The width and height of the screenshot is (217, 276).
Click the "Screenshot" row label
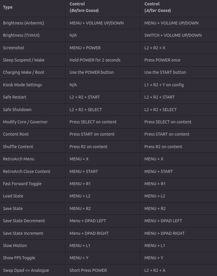point(13,48)
